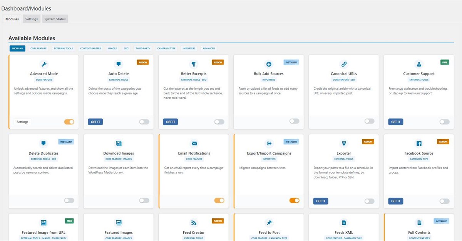Click the INSTALLED badge on Bulk Add Sources
The image size is (462, 241).
pos(291,62)
